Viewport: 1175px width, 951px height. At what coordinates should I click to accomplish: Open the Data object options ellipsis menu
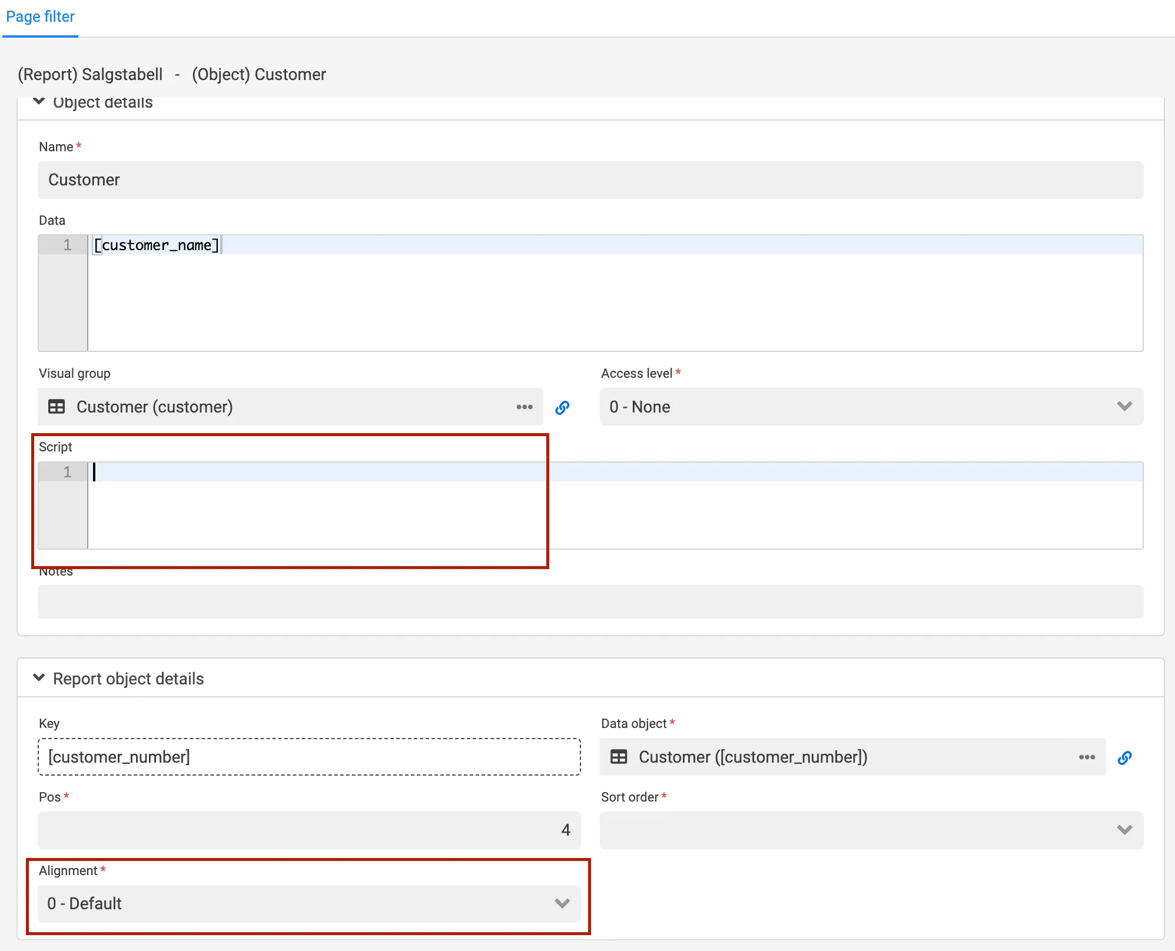(x=1087, y=757)
